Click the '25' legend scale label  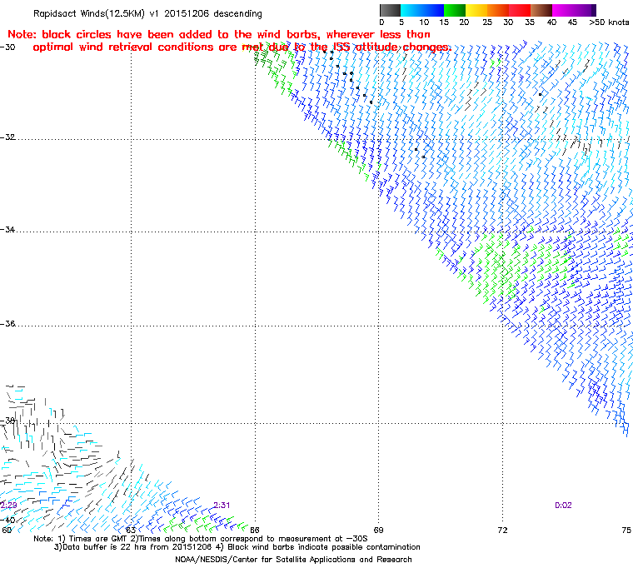[x=487, y=22]
